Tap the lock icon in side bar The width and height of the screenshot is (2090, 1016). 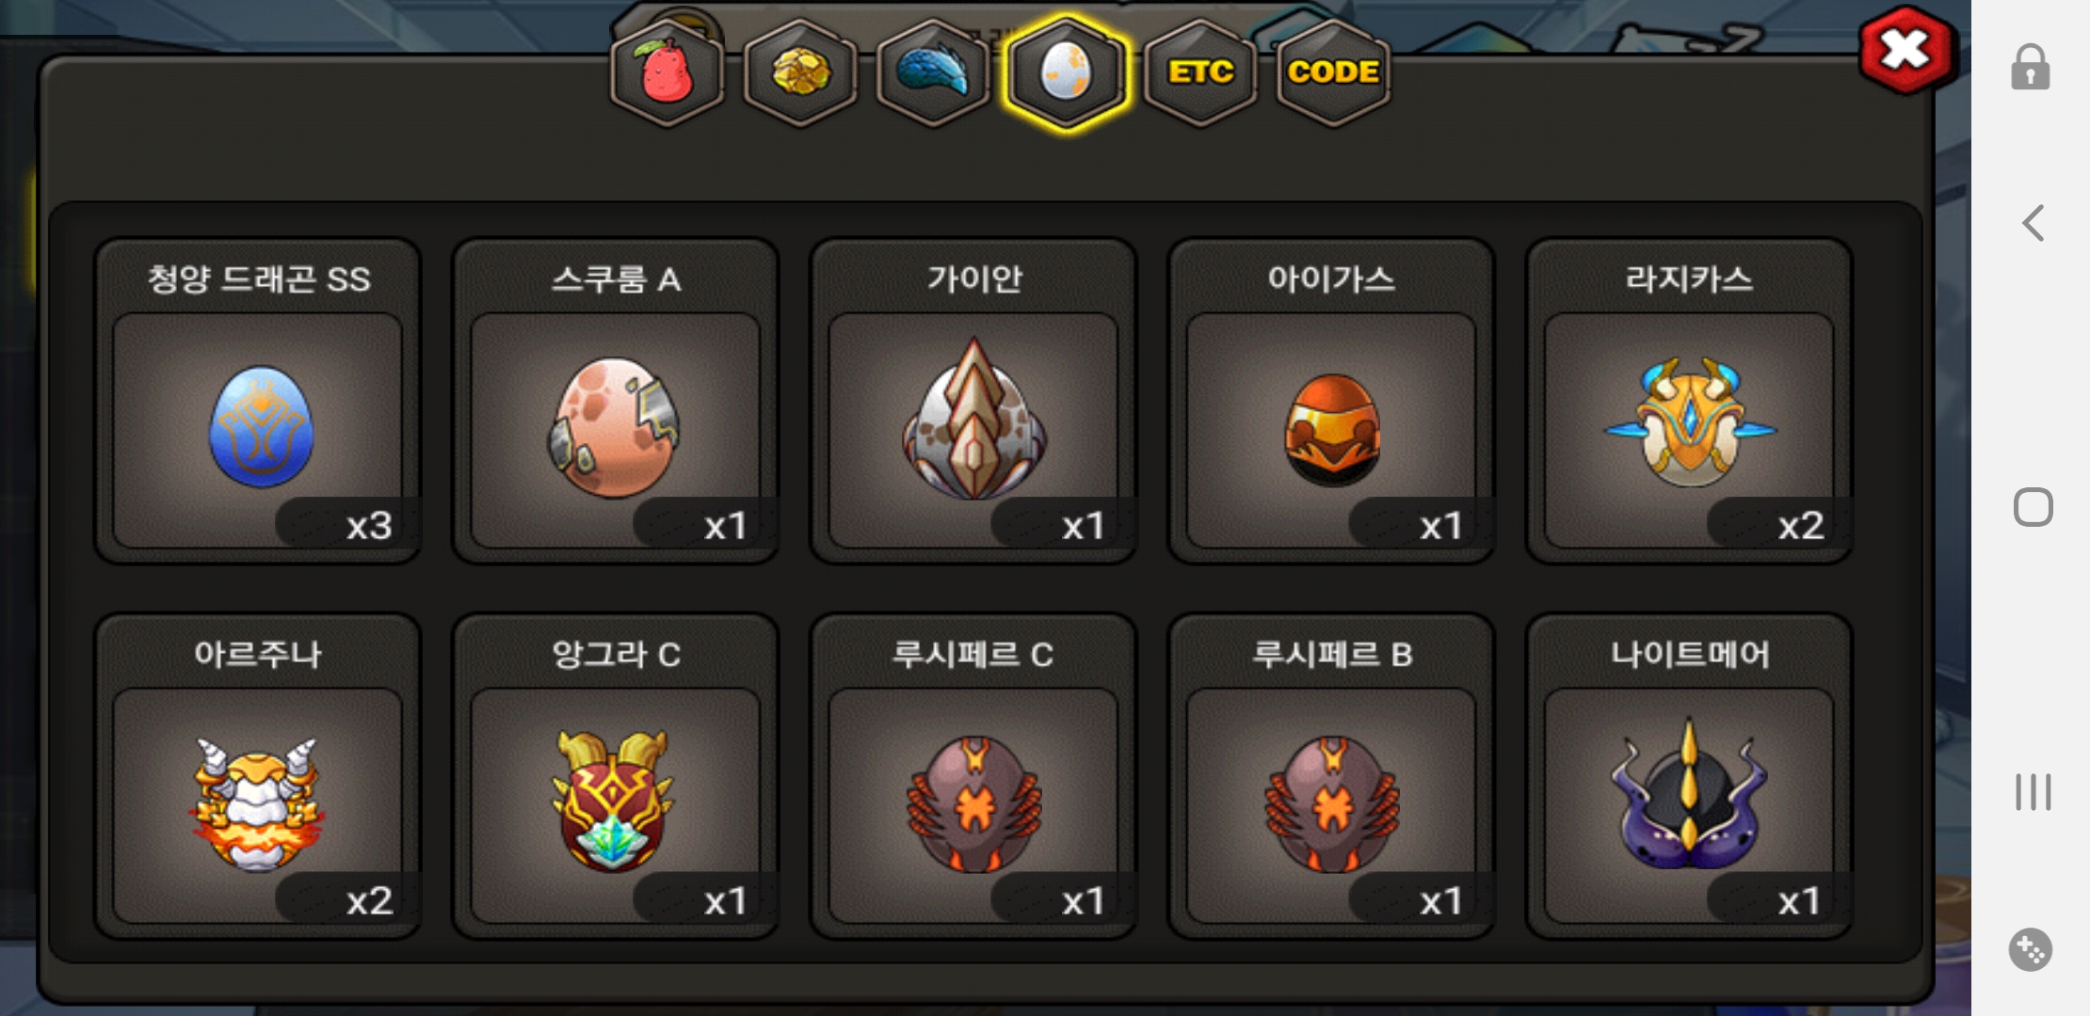click(2031, 67)
